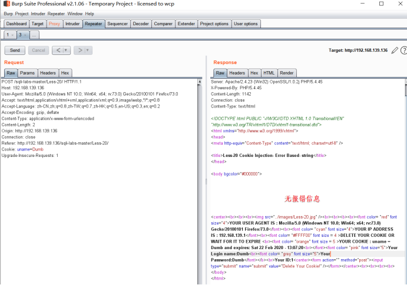Close Repeater tab 3 with its x
Image resolution: width=407 pixels, height=285 pixels.
click(x=25, y=35)
